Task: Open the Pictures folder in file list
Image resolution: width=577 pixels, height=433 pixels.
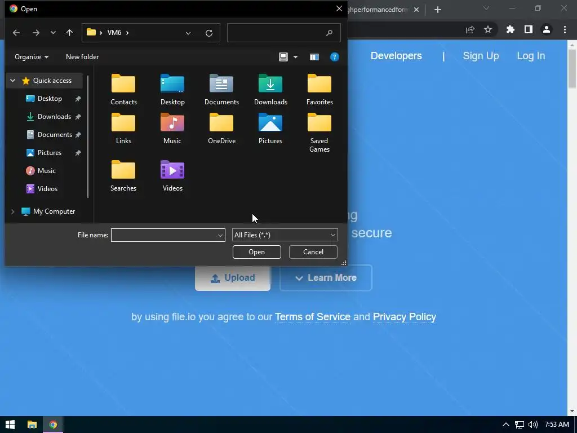Action: pyautogui.click(x=270, y=129)
